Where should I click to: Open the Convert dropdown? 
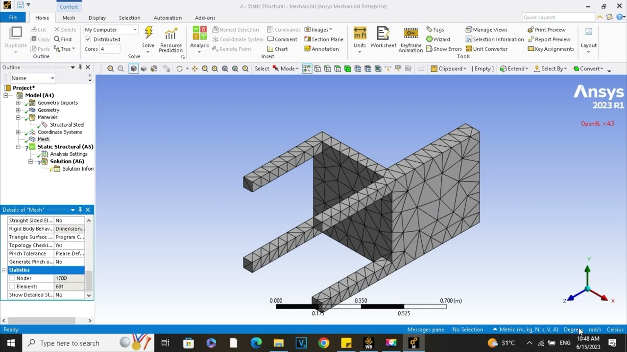click(x=588, y=69)
